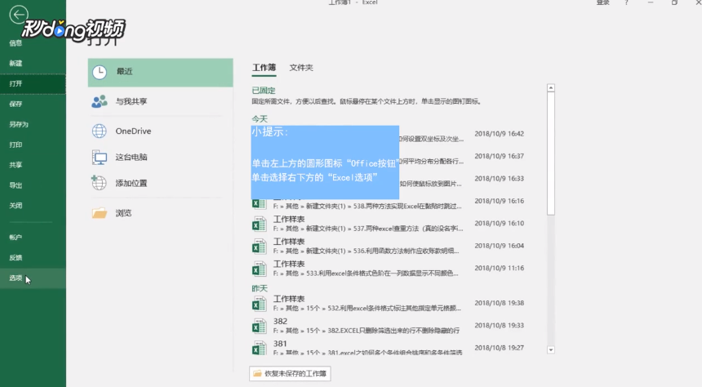Click Excel icon of file dated 16:16
This screenshot has width=702, height=387.
260,204
